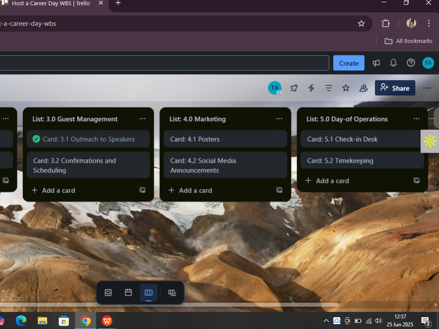439x329 pixels.
Task: Click the blue Create button
Action: pyautogui.click(x=349, y=63)
